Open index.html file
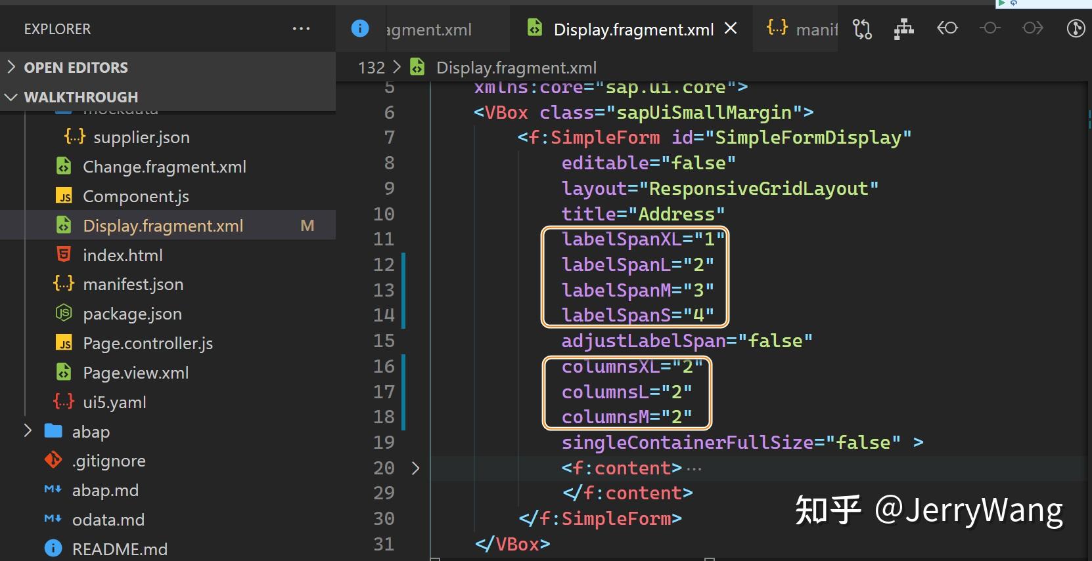 pos(122,255)
